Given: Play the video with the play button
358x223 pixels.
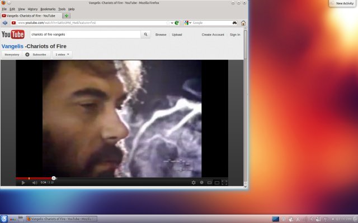Looking at the screenshot, I should 23,182.
